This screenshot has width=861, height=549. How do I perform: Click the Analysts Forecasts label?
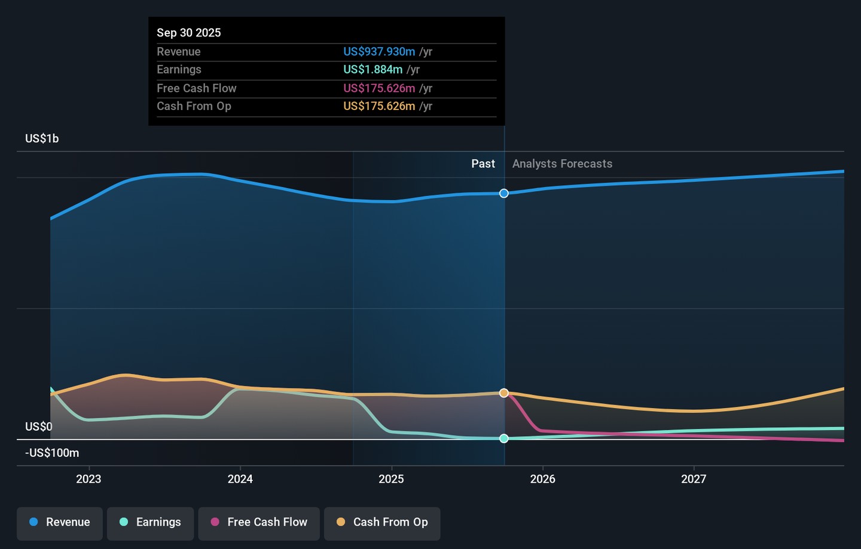click(562, 164)
